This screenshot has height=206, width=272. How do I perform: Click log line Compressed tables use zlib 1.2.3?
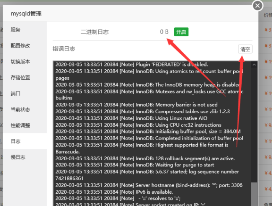click(x=143, y=111)
